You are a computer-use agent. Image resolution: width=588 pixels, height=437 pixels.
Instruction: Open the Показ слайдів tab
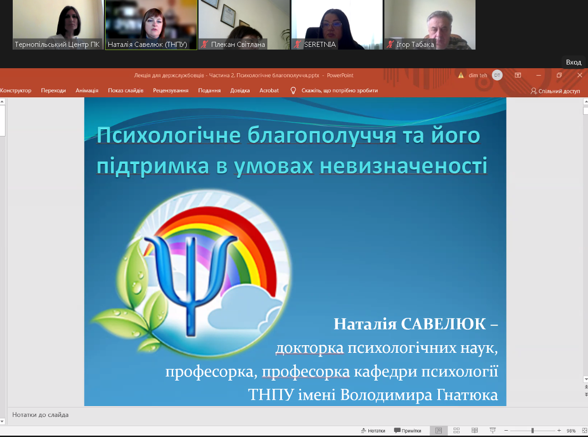tap(126, 90)
